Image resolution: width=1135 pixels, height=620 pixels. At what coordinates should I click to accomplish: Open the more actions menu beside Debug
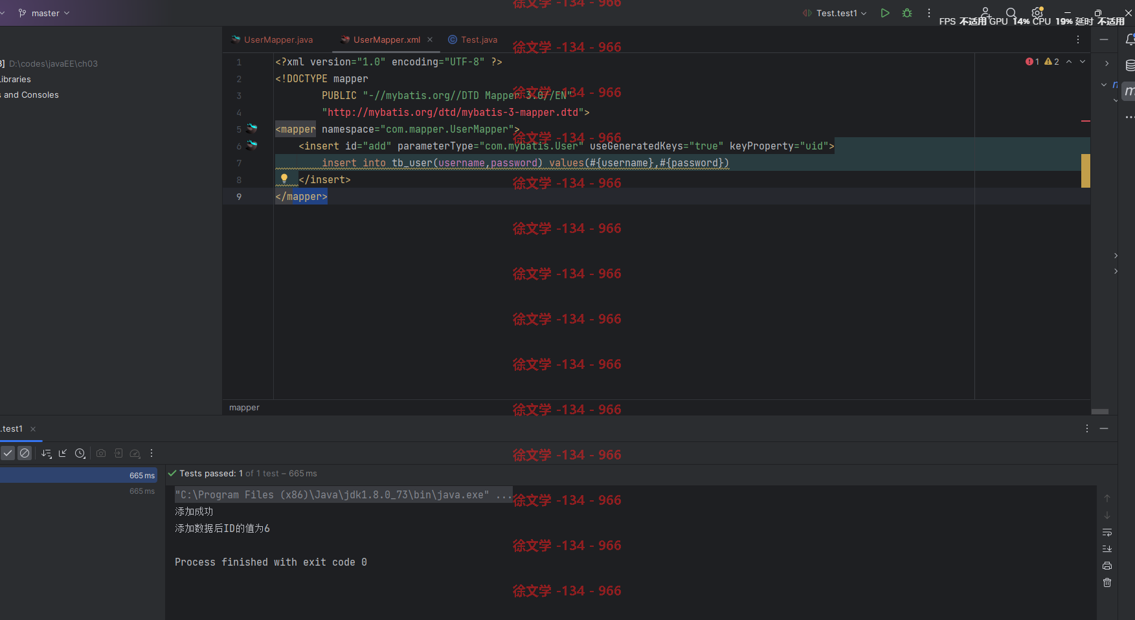[929, 13]
